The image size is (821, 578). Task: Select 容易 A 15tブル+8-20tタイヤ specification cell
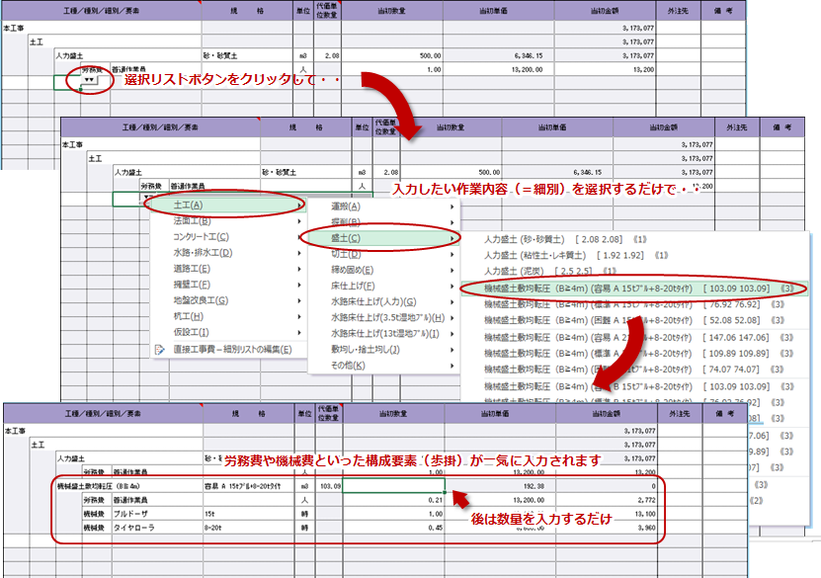pyautogui.click(x=249, y=486)
